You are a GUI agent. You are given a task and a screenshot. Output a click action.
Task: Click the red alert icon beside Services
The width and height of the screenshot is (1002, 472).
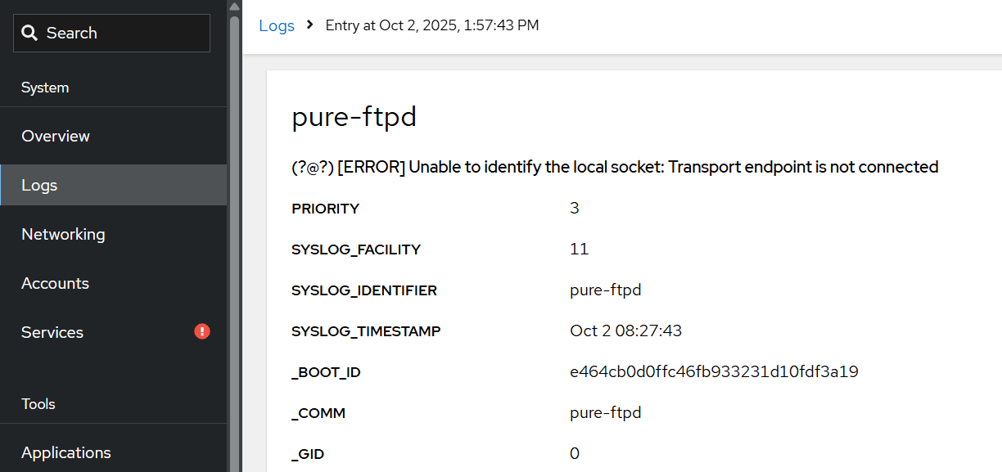click(202, 331)
